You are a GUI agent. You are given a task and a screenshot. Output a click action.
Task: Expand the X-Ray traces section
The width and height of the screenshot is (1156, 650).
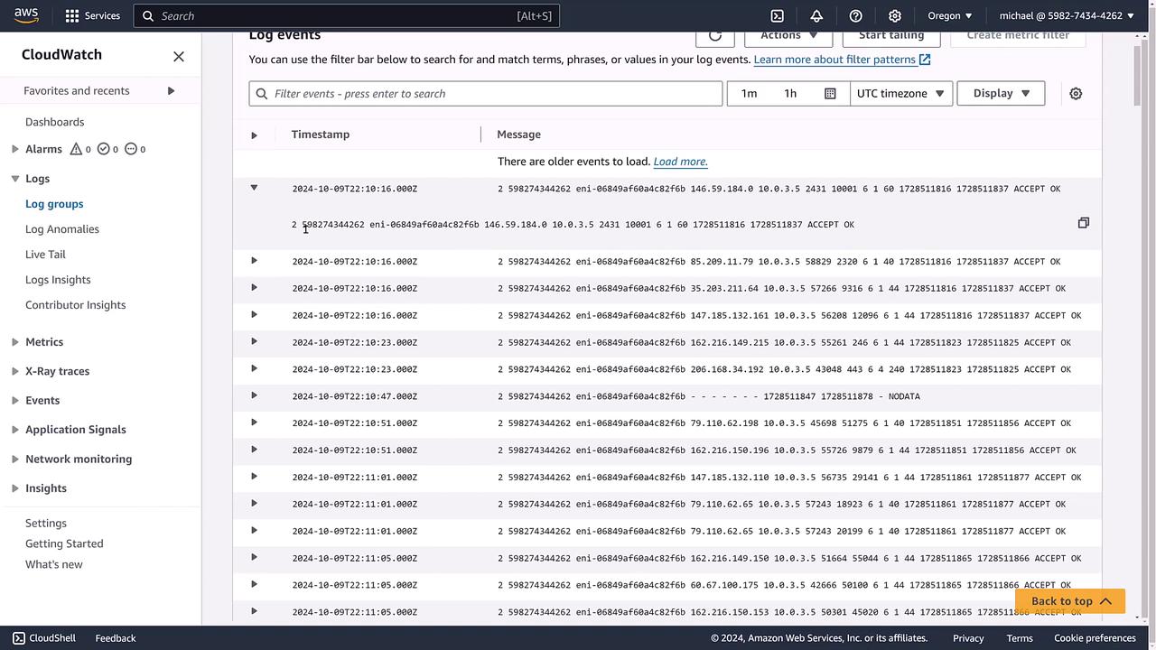point(14,371)
